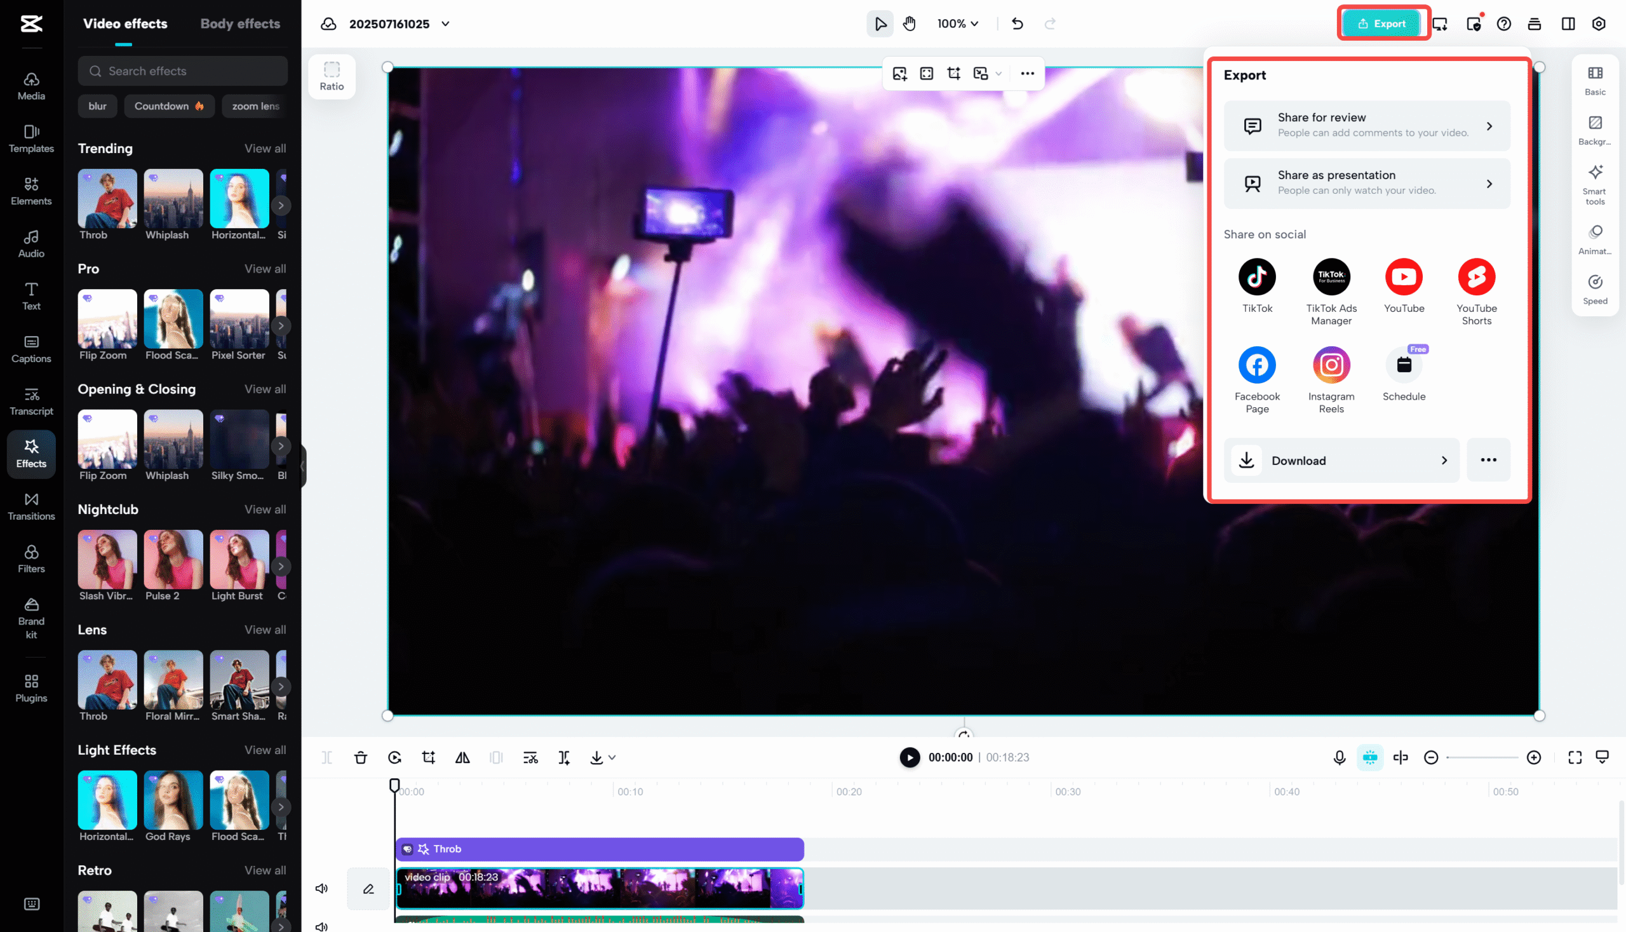This screenshot has height=932, width=1626.
Task: Open Basic properties tab
Action: click(x=1595, y=80)
